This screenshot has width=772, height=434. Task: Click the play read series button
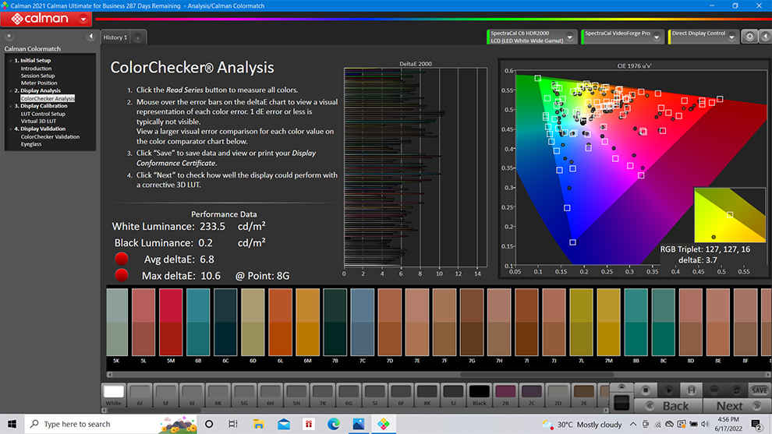click(x=668, y=390)
